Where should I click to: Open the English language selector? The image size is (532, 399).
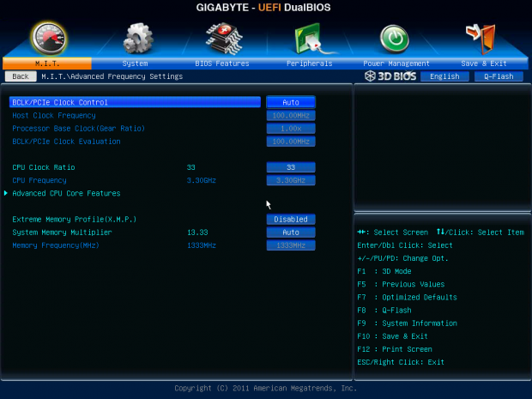(444, 76)
